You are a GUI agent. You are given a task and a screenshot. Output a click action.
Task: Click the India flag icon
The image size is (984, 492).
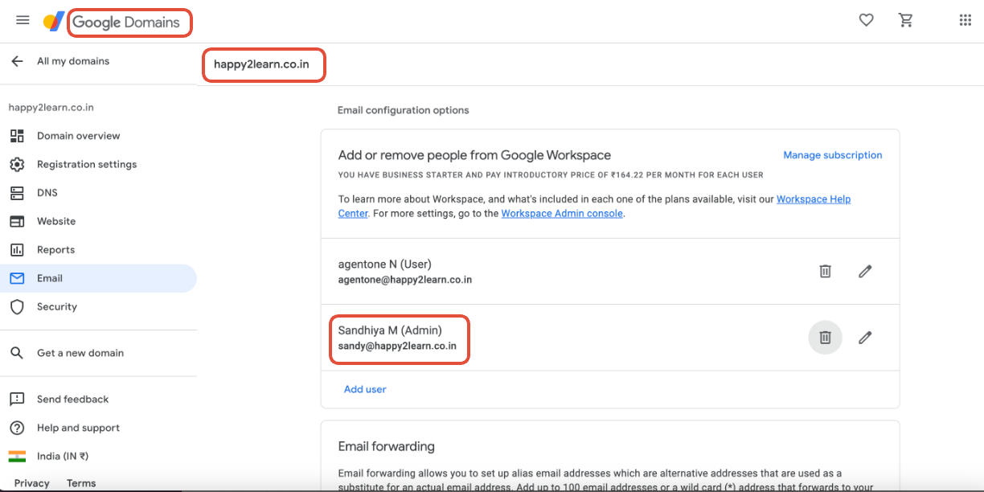click(x=17, y=456)
